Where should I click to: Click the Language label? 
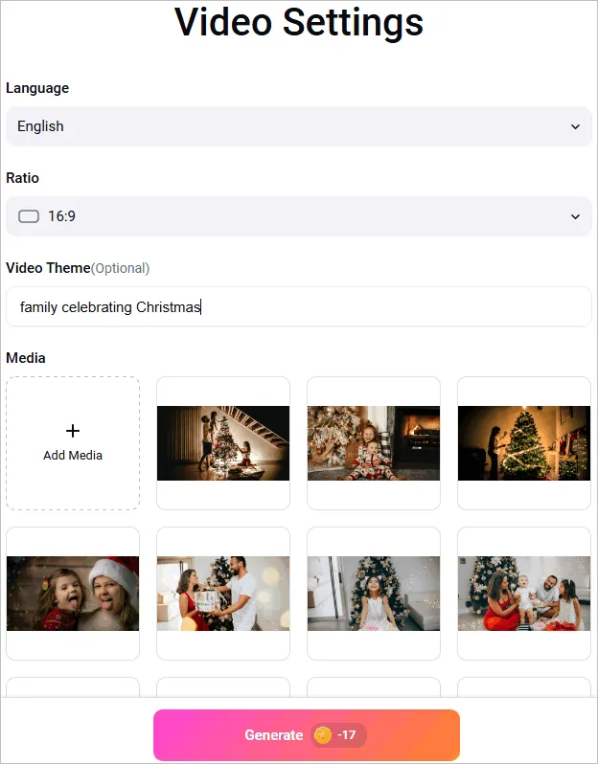coord(37,88)
